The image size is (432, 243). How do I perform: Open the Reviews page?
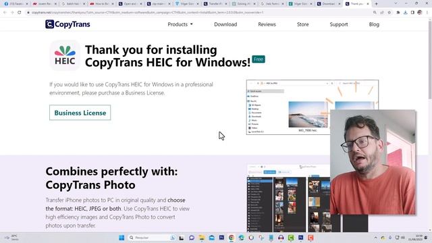pos(267,24)
